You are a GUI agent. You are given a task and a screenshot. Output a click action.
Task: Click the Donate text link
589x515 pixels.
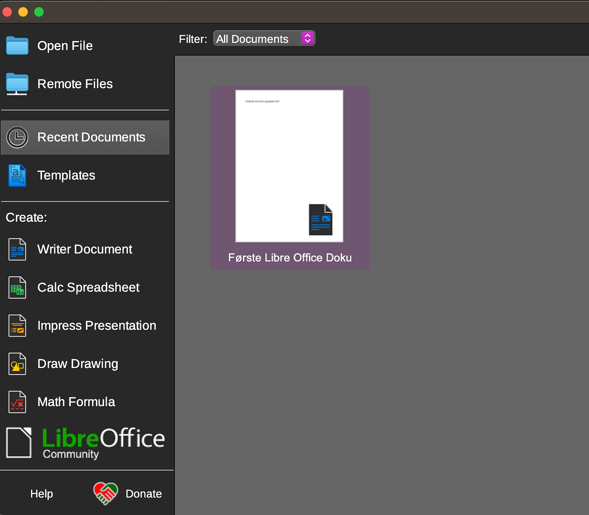(144, 494)
